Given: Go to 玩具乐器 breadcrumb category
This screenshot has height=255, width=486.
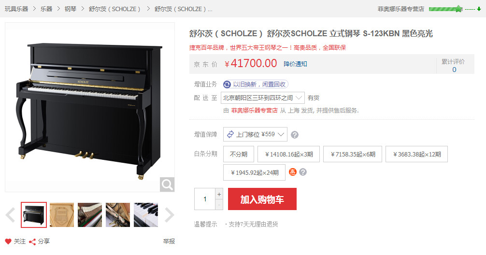Looking at the screenshot, I should coord(16,9).
